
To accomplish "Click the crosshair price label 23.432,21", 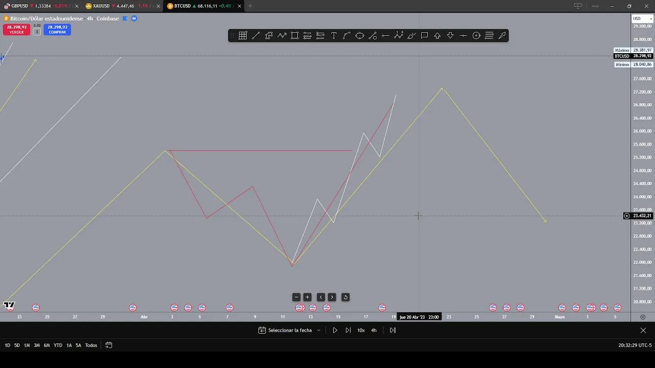I will click(x=642, y=216).
